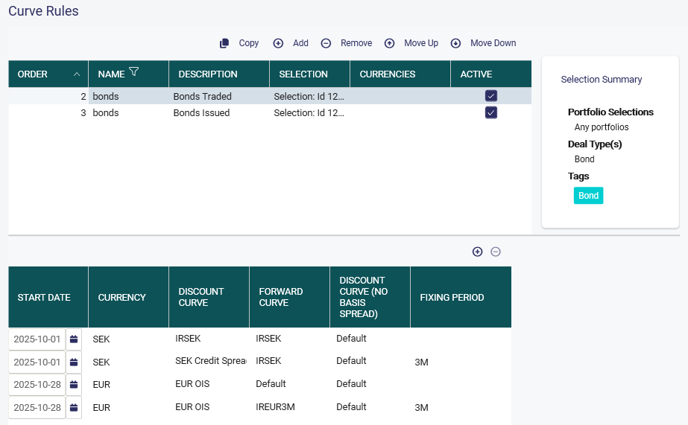688x425 pixels.
Task: Click the filter icon in the Name column
Action: click(133, 72)
